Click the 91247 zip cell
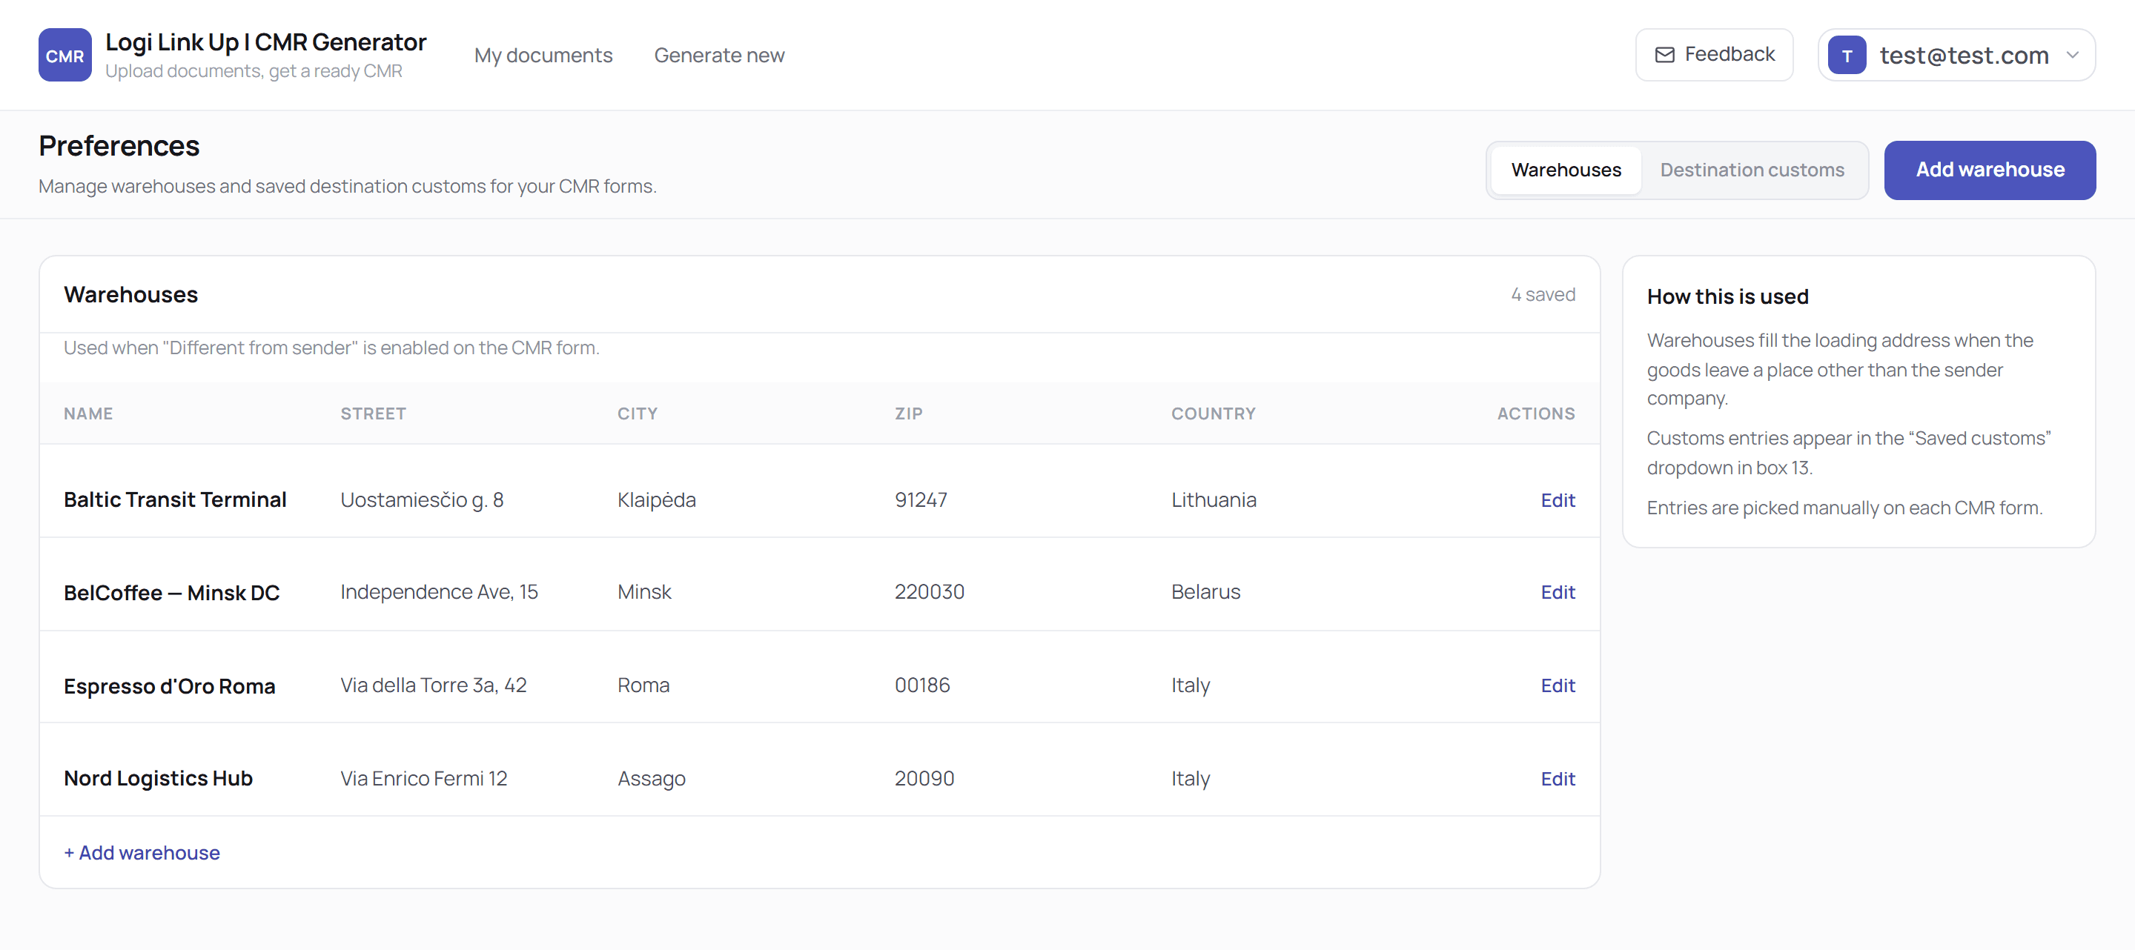The image size is (2135, 950). (x=921, y=500)
